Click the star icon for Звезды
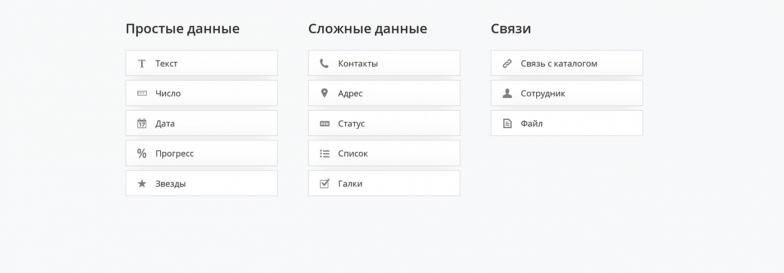This screenshot has height=273, width=784. [142, 183]
